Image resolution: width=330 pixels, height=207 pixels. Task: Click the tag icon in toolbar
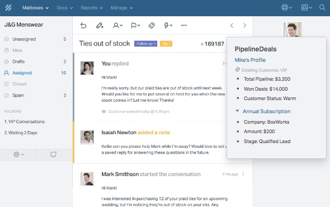(x=151, y=26)
